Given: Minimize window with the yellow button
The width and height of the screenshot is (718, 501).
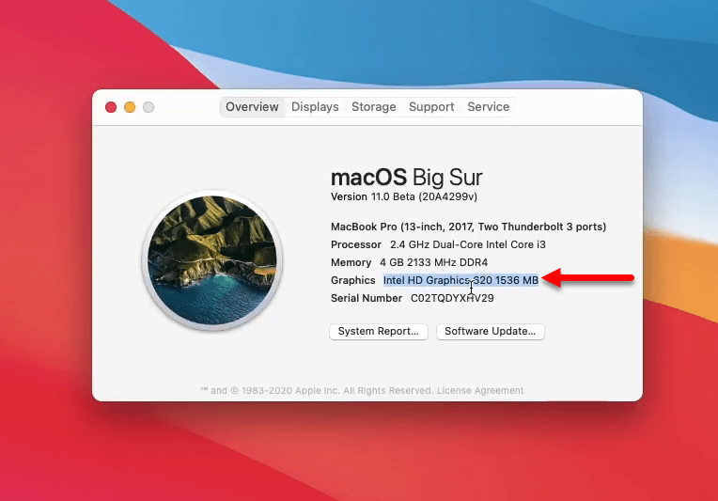Looking at the screenshot, I should tap(130, 107).
